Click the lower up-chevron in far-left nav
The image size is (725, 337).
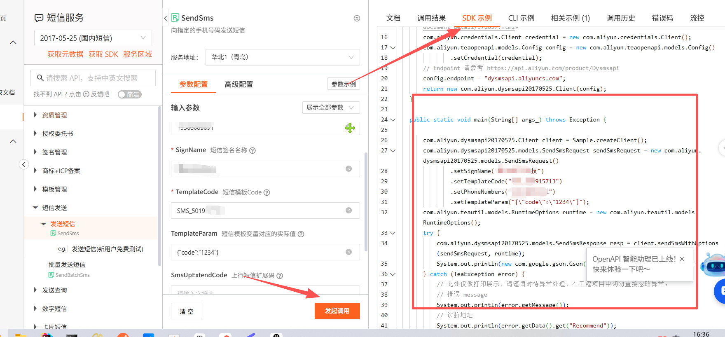point(13,141)
